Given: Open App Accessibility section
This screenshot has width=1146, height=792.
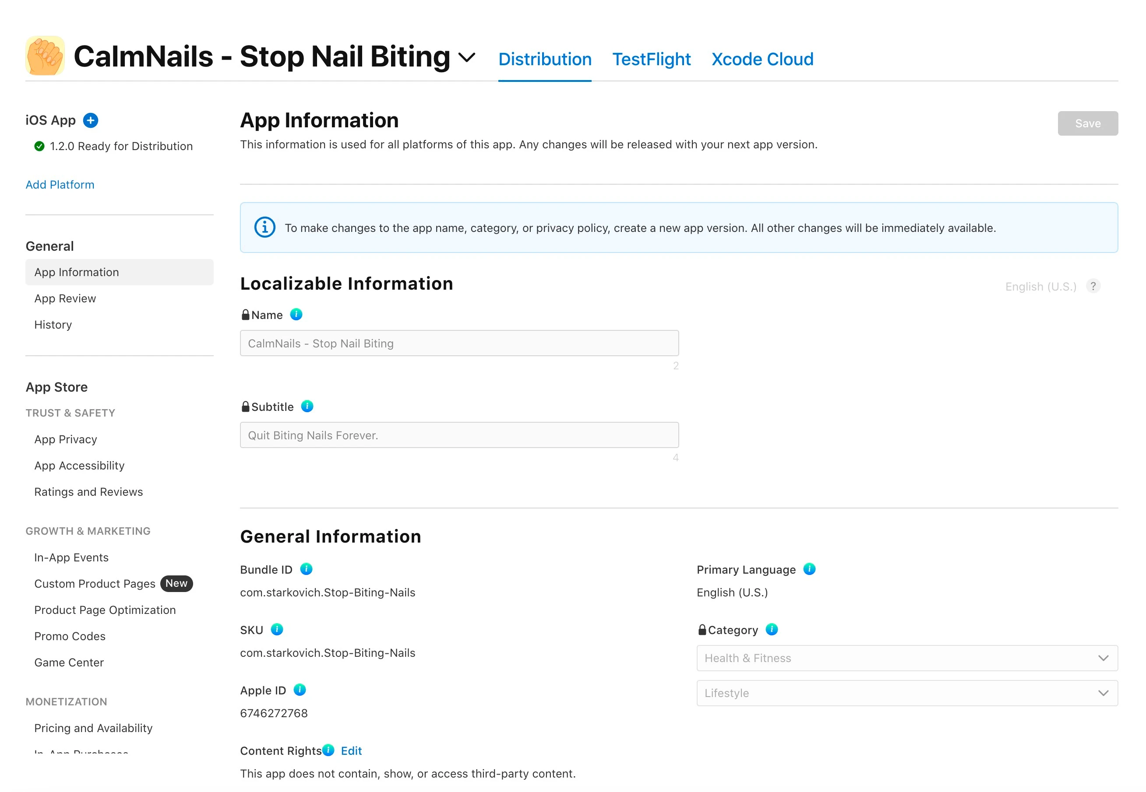Looking at the screenshot, I should (x=79, y=466).
